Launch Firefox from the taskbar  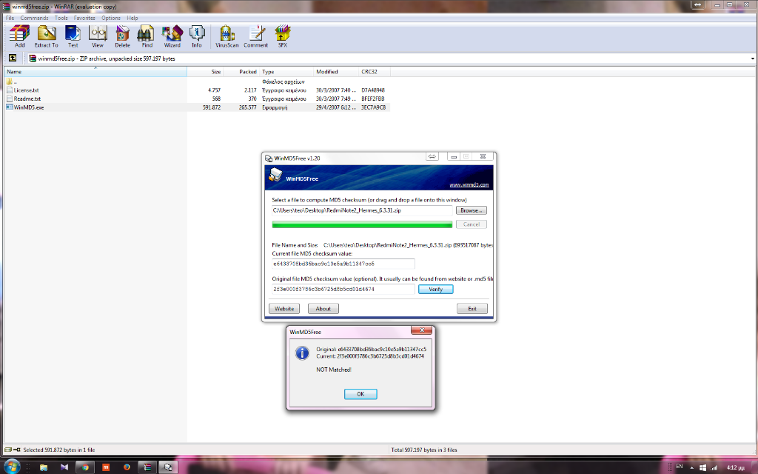pos(127,467)
